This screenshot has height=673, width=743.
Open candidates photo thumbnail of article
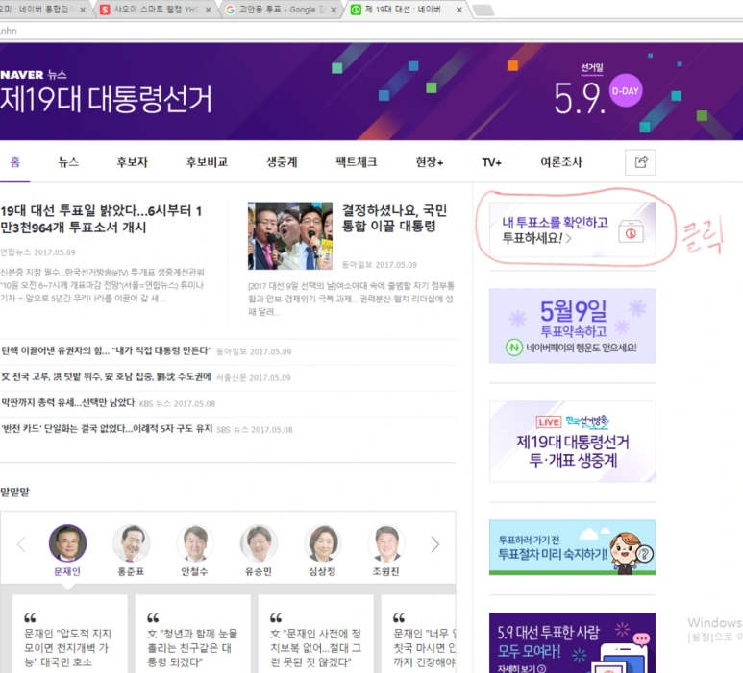(x=290, y=235)
